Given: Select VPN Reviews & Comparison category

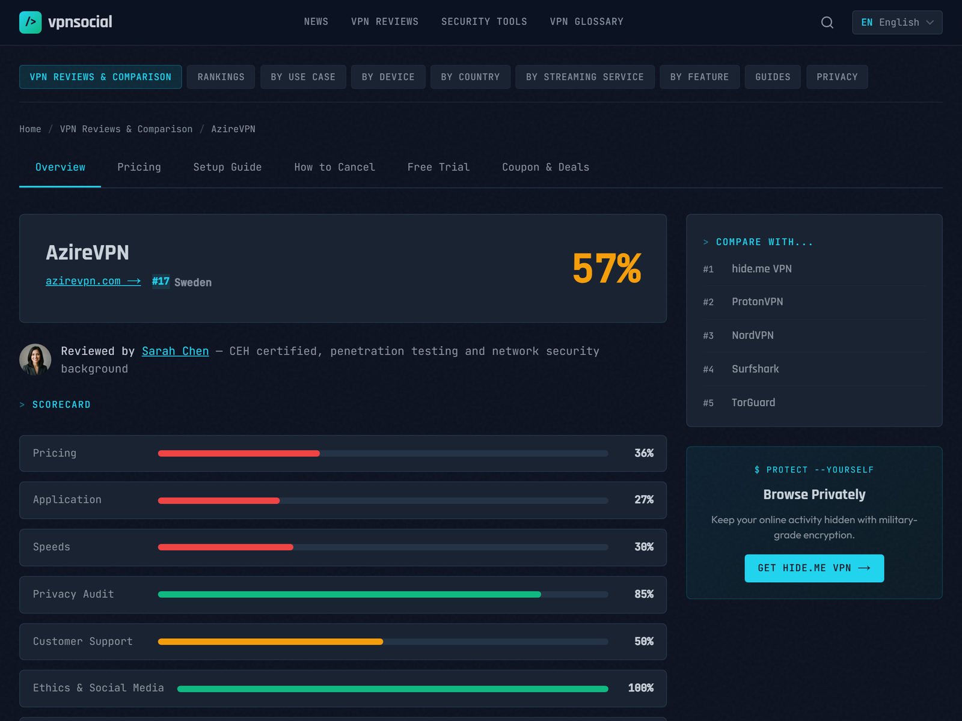Looking at the screenshot, I should pyautogui.click(x=100, y=77).
